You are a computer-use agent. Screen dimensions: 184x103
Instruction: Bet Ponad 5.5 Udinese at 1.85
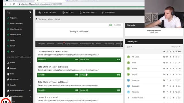tap(58, 90)
